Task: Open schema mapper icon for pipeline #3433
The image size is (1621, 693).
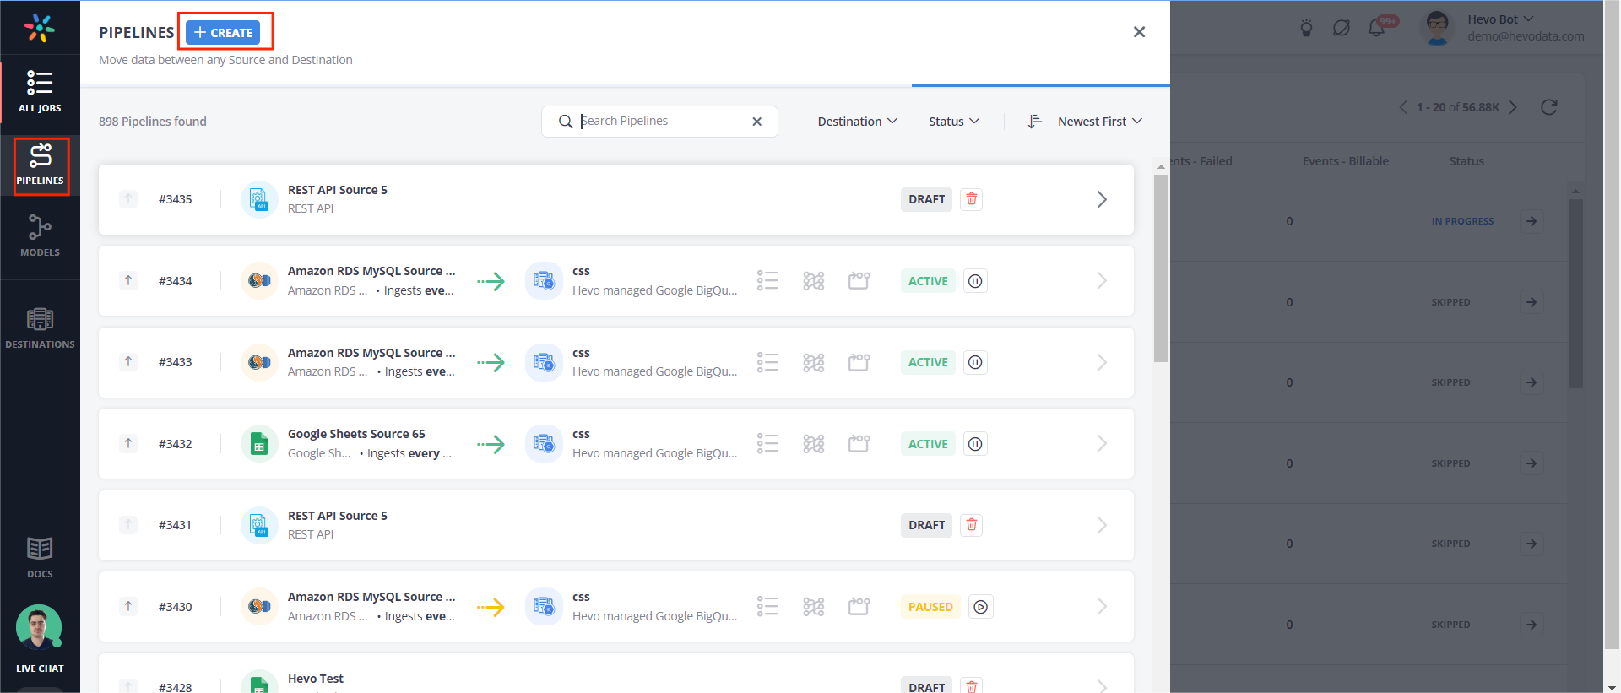Action: (x=814, y=362)
